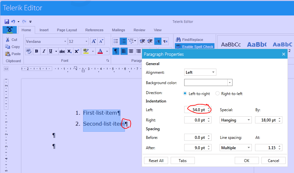This screenshot has width=294, height=173.
Task: Open the References ribbon tab
Action: [94, 30]
